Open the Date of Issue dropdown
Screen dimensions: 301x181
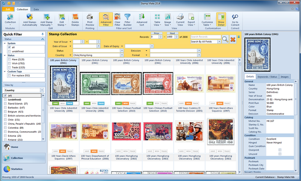click(99, 46)
